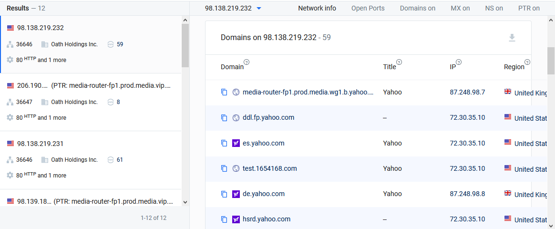Expand the 98.138.219.232 IP dropdown arrow
This screenshot has width=555, height=229.
pos(259,9)
